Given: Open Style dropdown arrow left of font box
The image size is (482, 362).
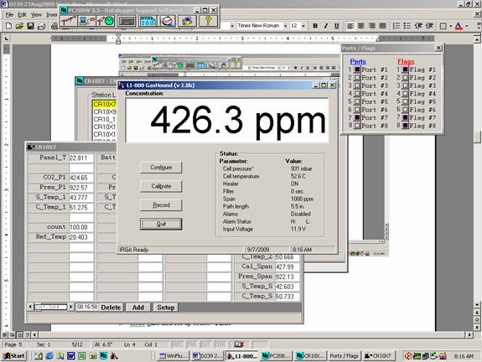Looking at the screenshot, I should (232, 26).
